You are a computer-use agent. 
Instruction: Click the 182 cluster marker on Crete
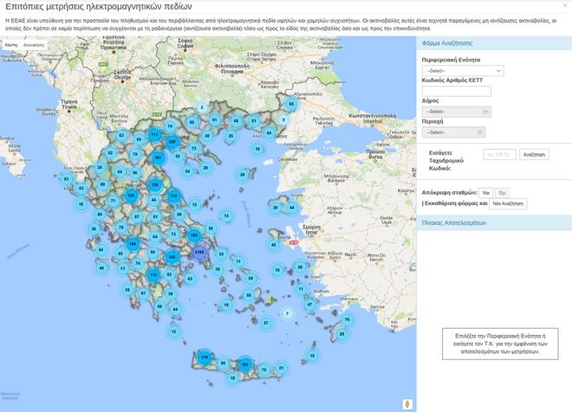click(x=245, y=365)
